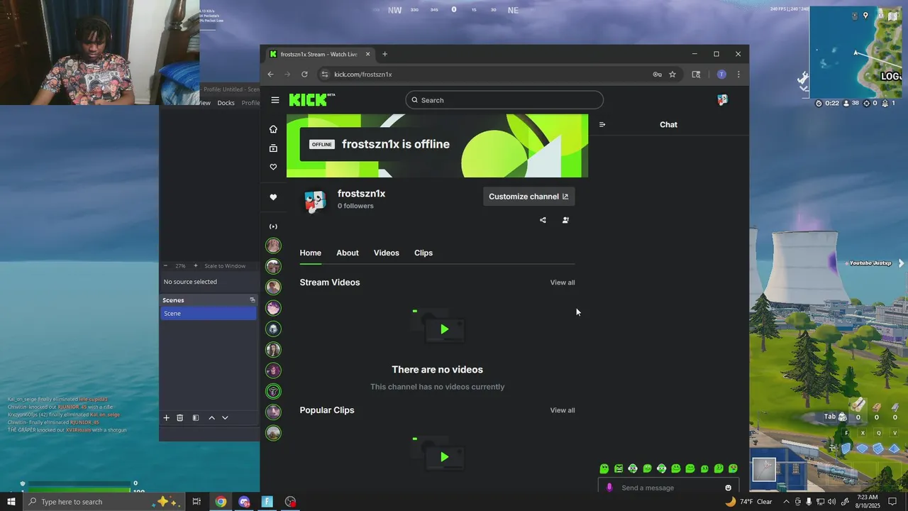Open Task View on the taskbar
The width and height of the screenshot is (908, 511).
point(196,502)
